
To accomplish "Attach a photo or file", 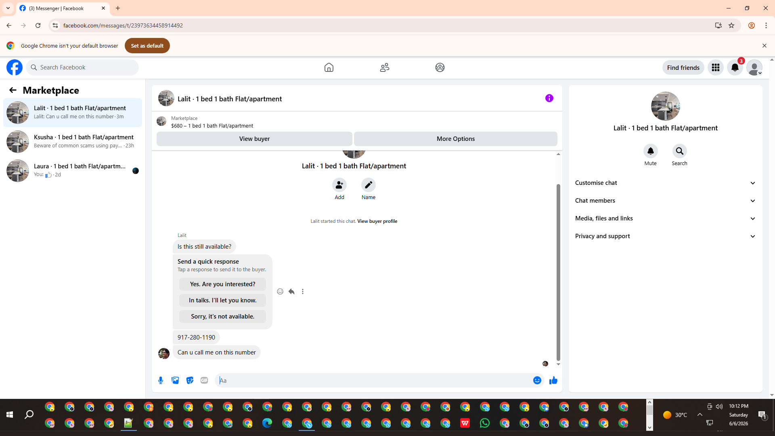I will click(175, 380).
